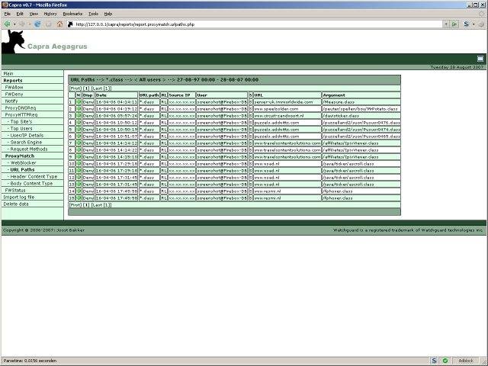488x366 pixels.
Task: Open the FWDeny report
Action: point(14,94)
